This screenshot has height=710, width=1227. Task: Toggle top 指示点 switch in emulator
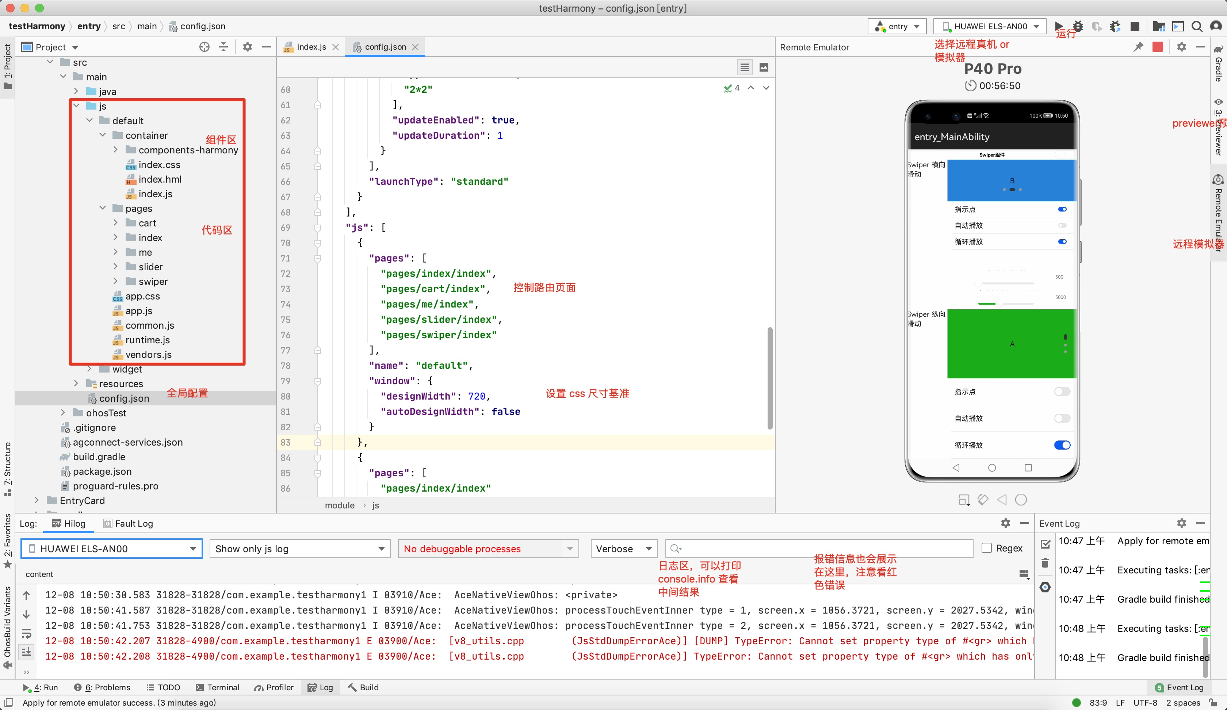[1062, 209]
